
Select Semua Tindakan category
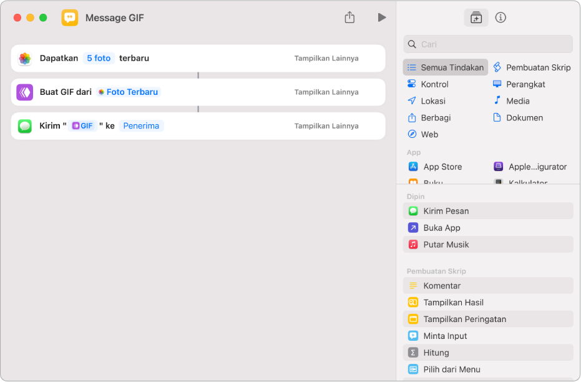coord(446,67)
